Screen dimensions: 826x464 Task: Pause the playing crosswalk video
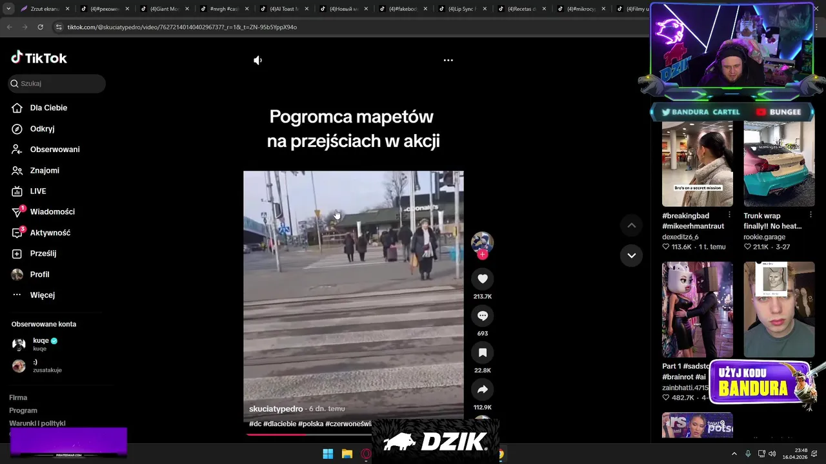353,296
